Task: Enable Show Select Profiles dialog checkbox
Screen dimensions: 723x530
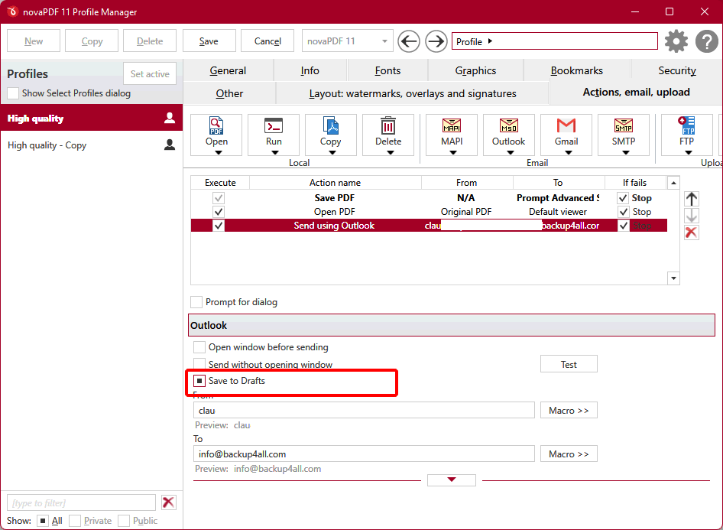Action: coord(13,93)
